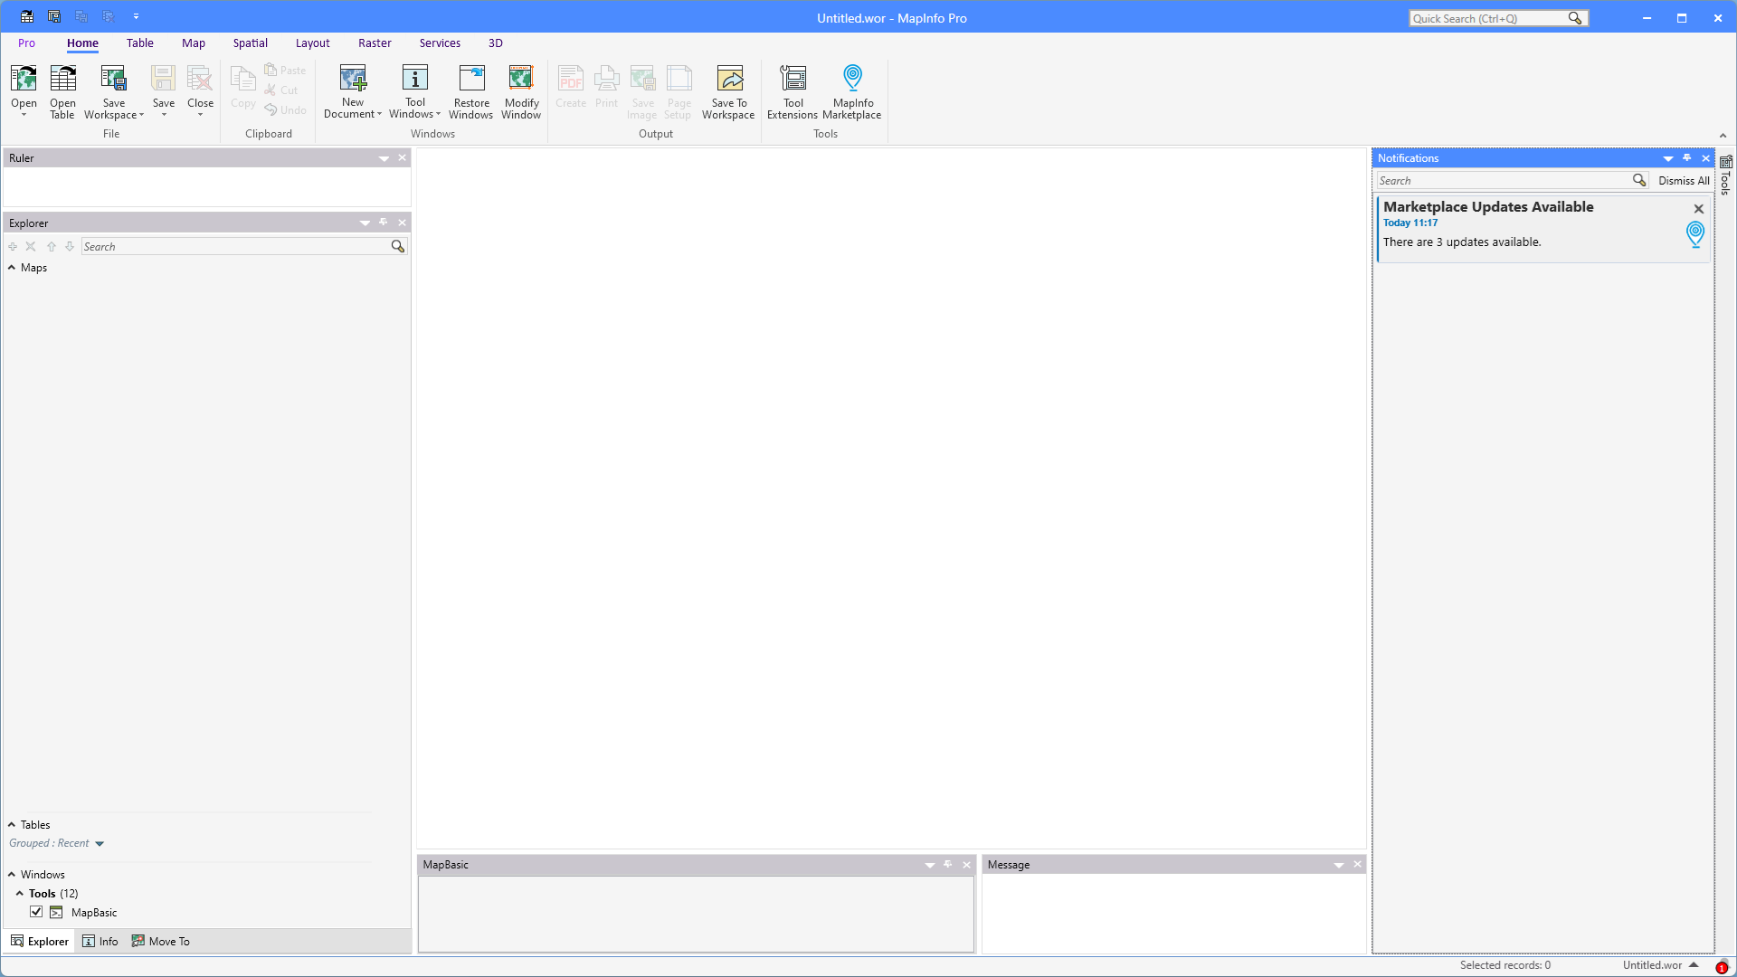This screenshot has width=1737, height=977.
Task: Click the New Document icon
Action: [x=353, y=80]
